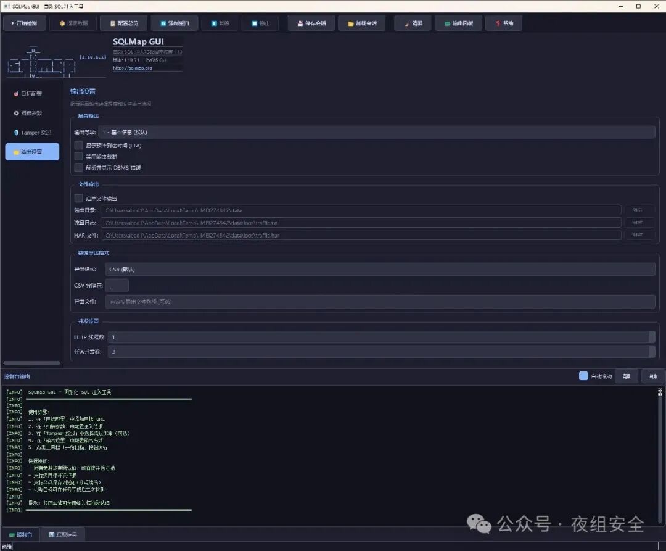The image size is (666, 551).
Task: Click the export file path input field
Action: point(380,302)
